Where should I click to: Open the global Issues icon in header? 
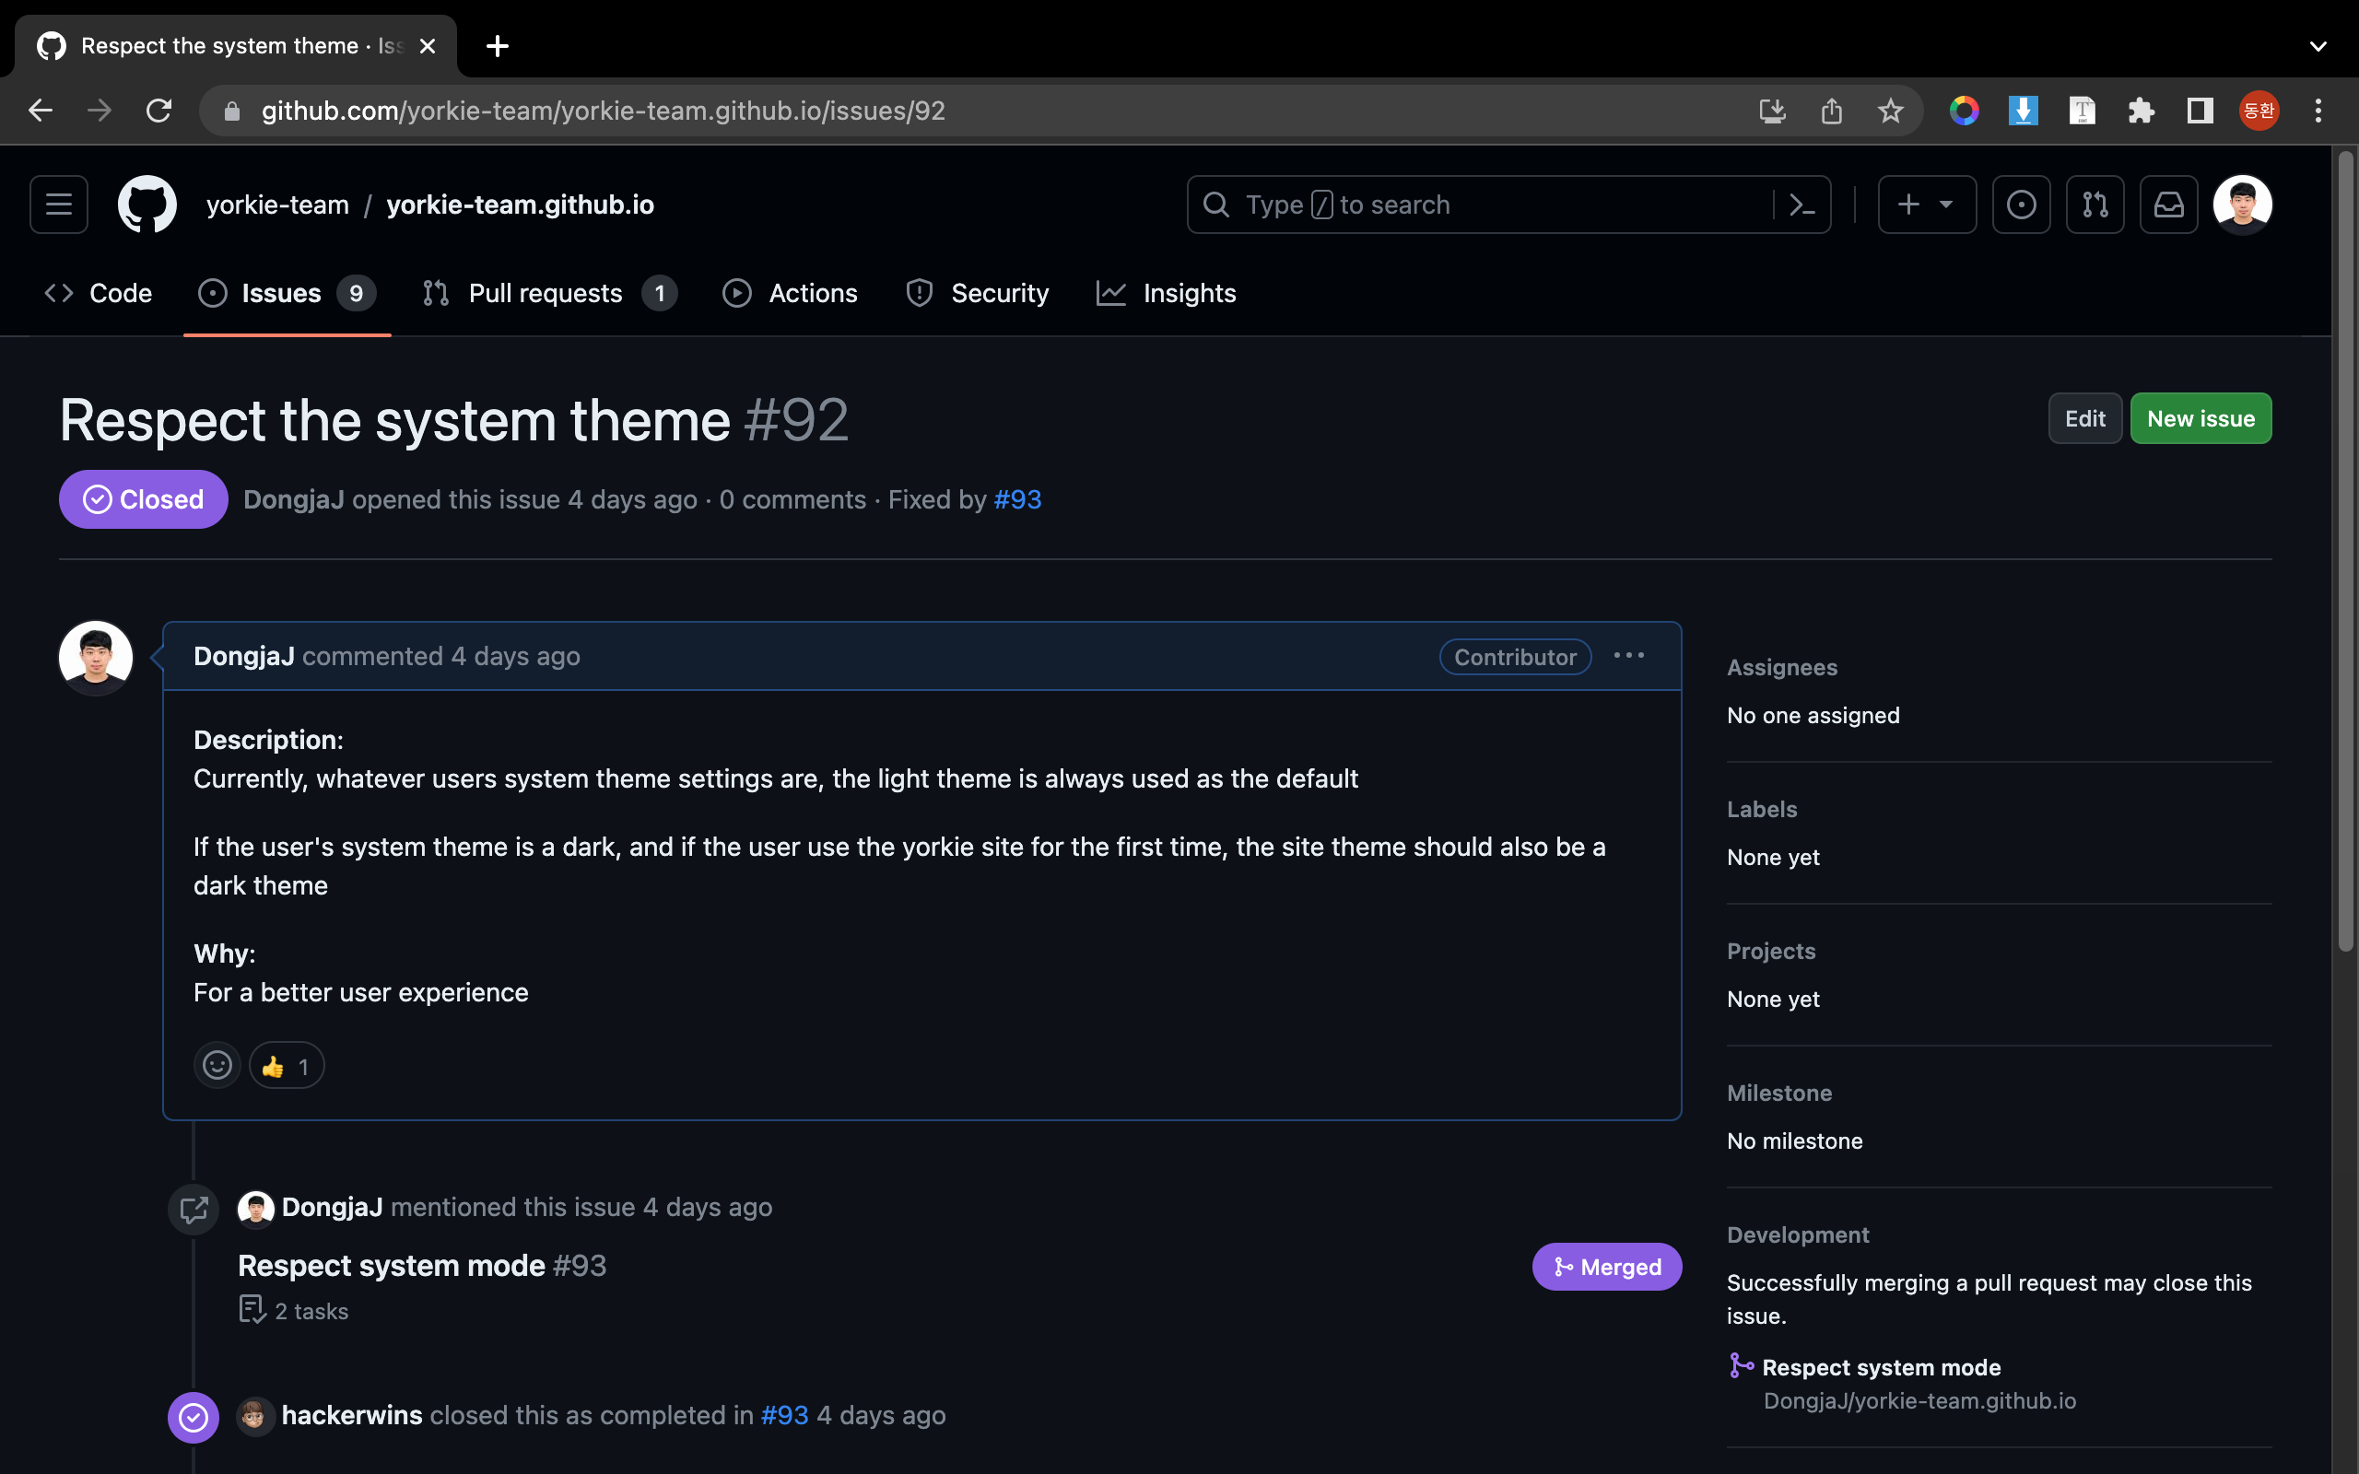(x=2021, y=205)
